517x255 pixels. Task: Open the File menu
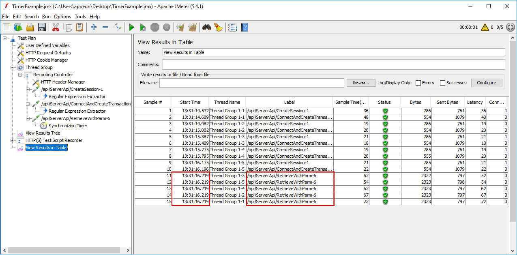click(x=6, y=17)
